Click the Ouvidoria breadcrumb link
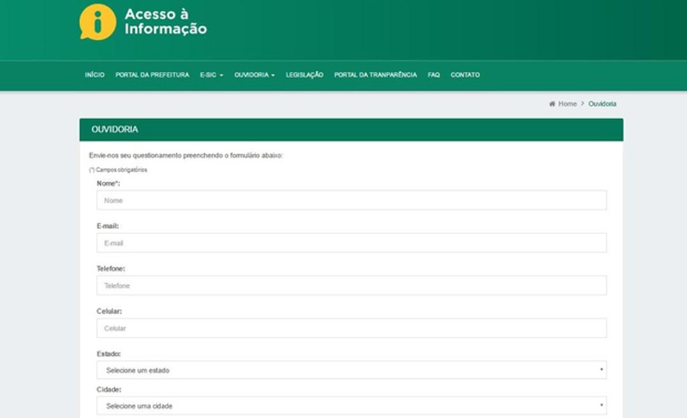This screenshot has height=418, width=687. tap(602, 103)
